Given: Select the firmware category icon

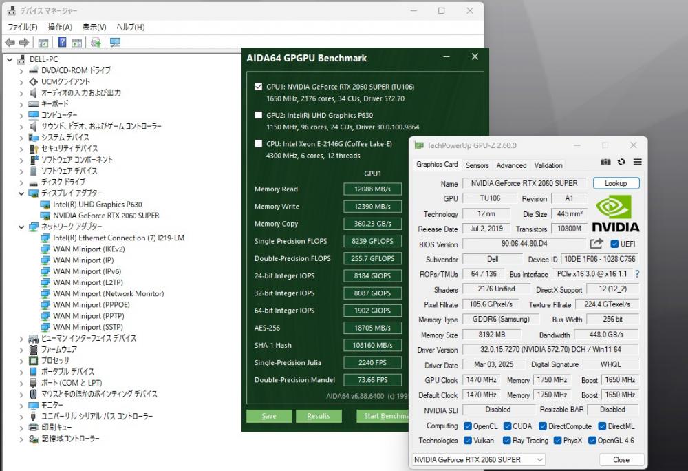Looking at the screenshot, I should point(33,349).
